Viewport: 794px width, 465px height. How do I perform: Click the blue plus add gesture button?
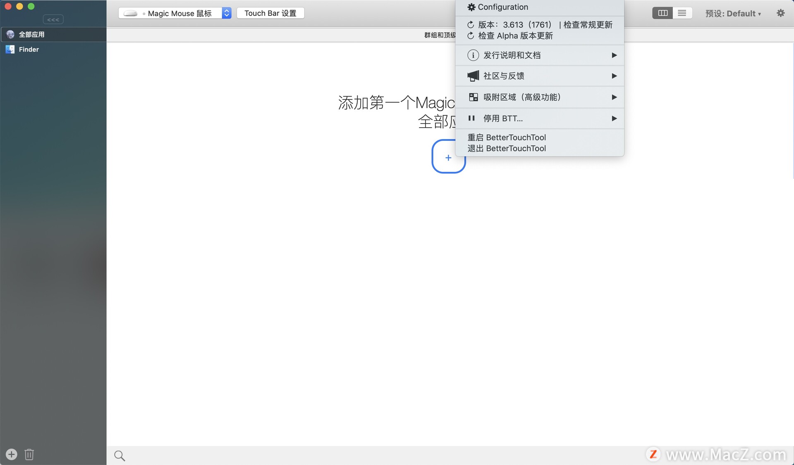pos(448,157)
